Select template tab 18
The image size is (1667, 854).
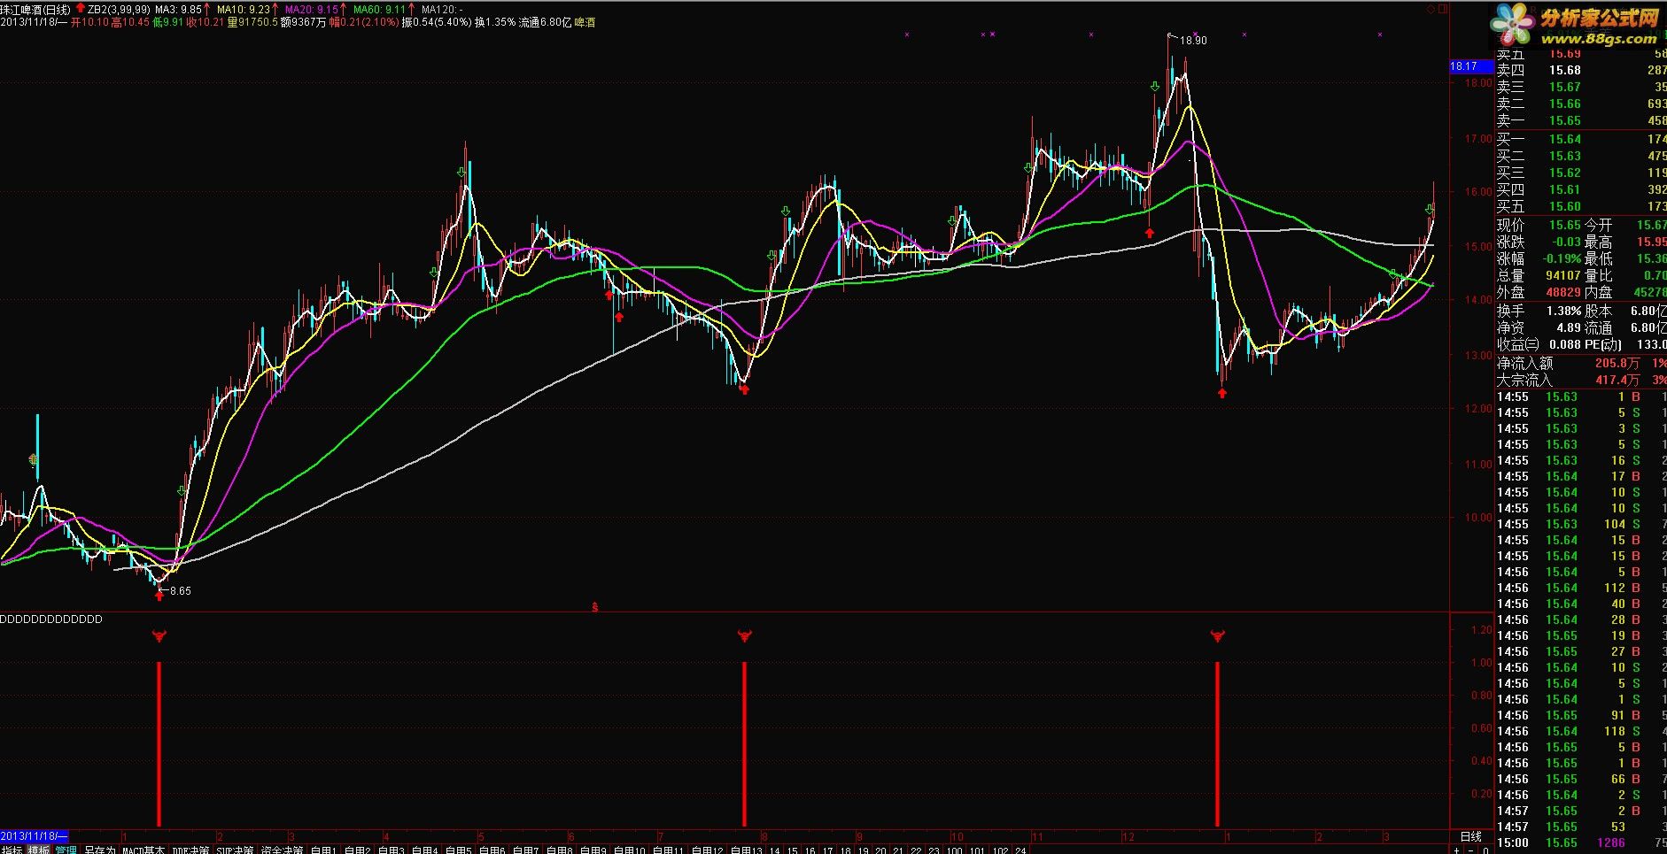846,850
